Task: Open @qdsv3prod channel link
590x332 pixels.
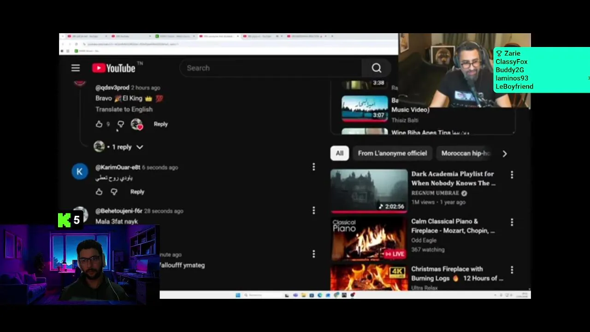Action: pyautogui.click(x=112, y=88)
